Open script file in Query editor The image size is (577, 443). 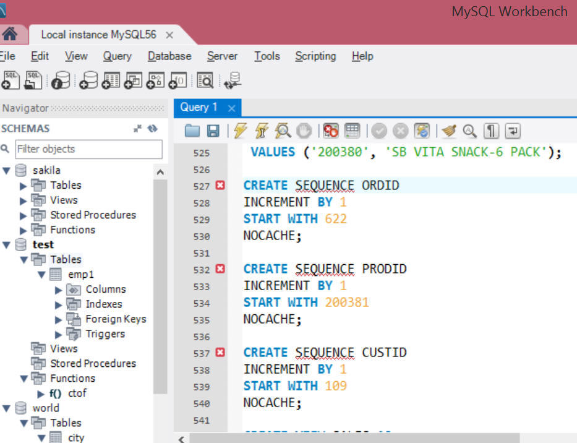(192, 131)
